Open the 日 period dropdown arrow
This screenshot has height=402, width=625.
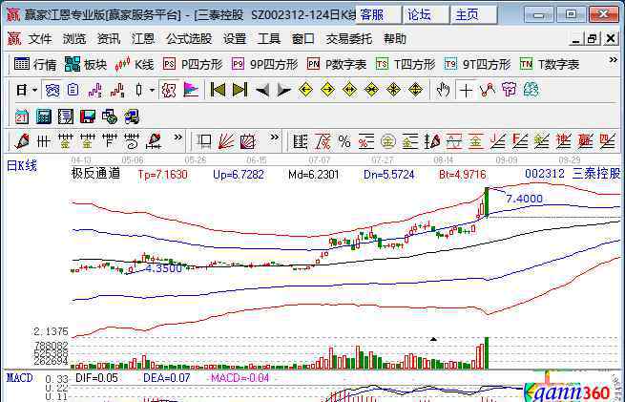(35, 90)
